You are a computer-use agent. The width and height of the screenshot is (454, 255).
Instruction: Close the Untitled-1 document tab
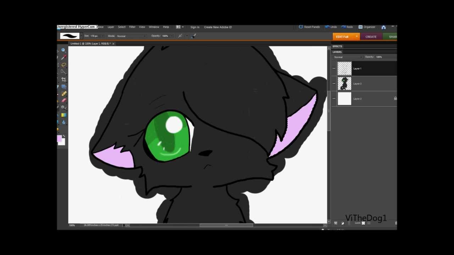(x=113, y=44)
